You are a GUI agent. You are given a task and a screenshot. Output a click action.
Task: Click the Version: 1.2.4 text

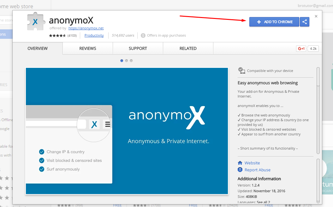click(248, 185)
